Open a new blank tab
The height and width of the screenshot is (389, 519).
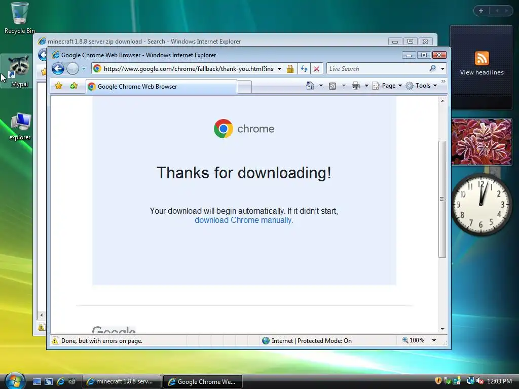coord(244,87)
